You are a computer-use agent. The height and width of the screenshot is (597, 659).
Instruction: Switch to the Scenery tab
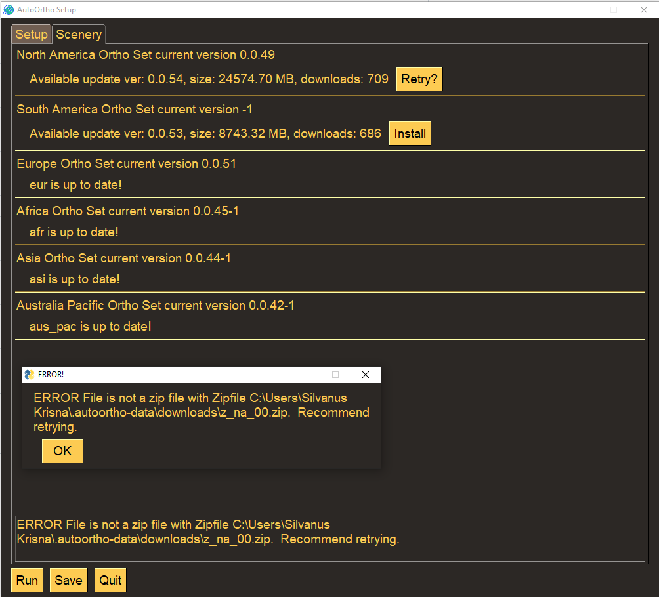coord(78,34)
